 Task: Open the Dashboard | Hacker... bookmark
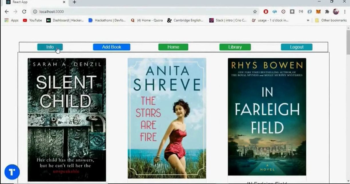pyautogui.click(x=65, y=20)
